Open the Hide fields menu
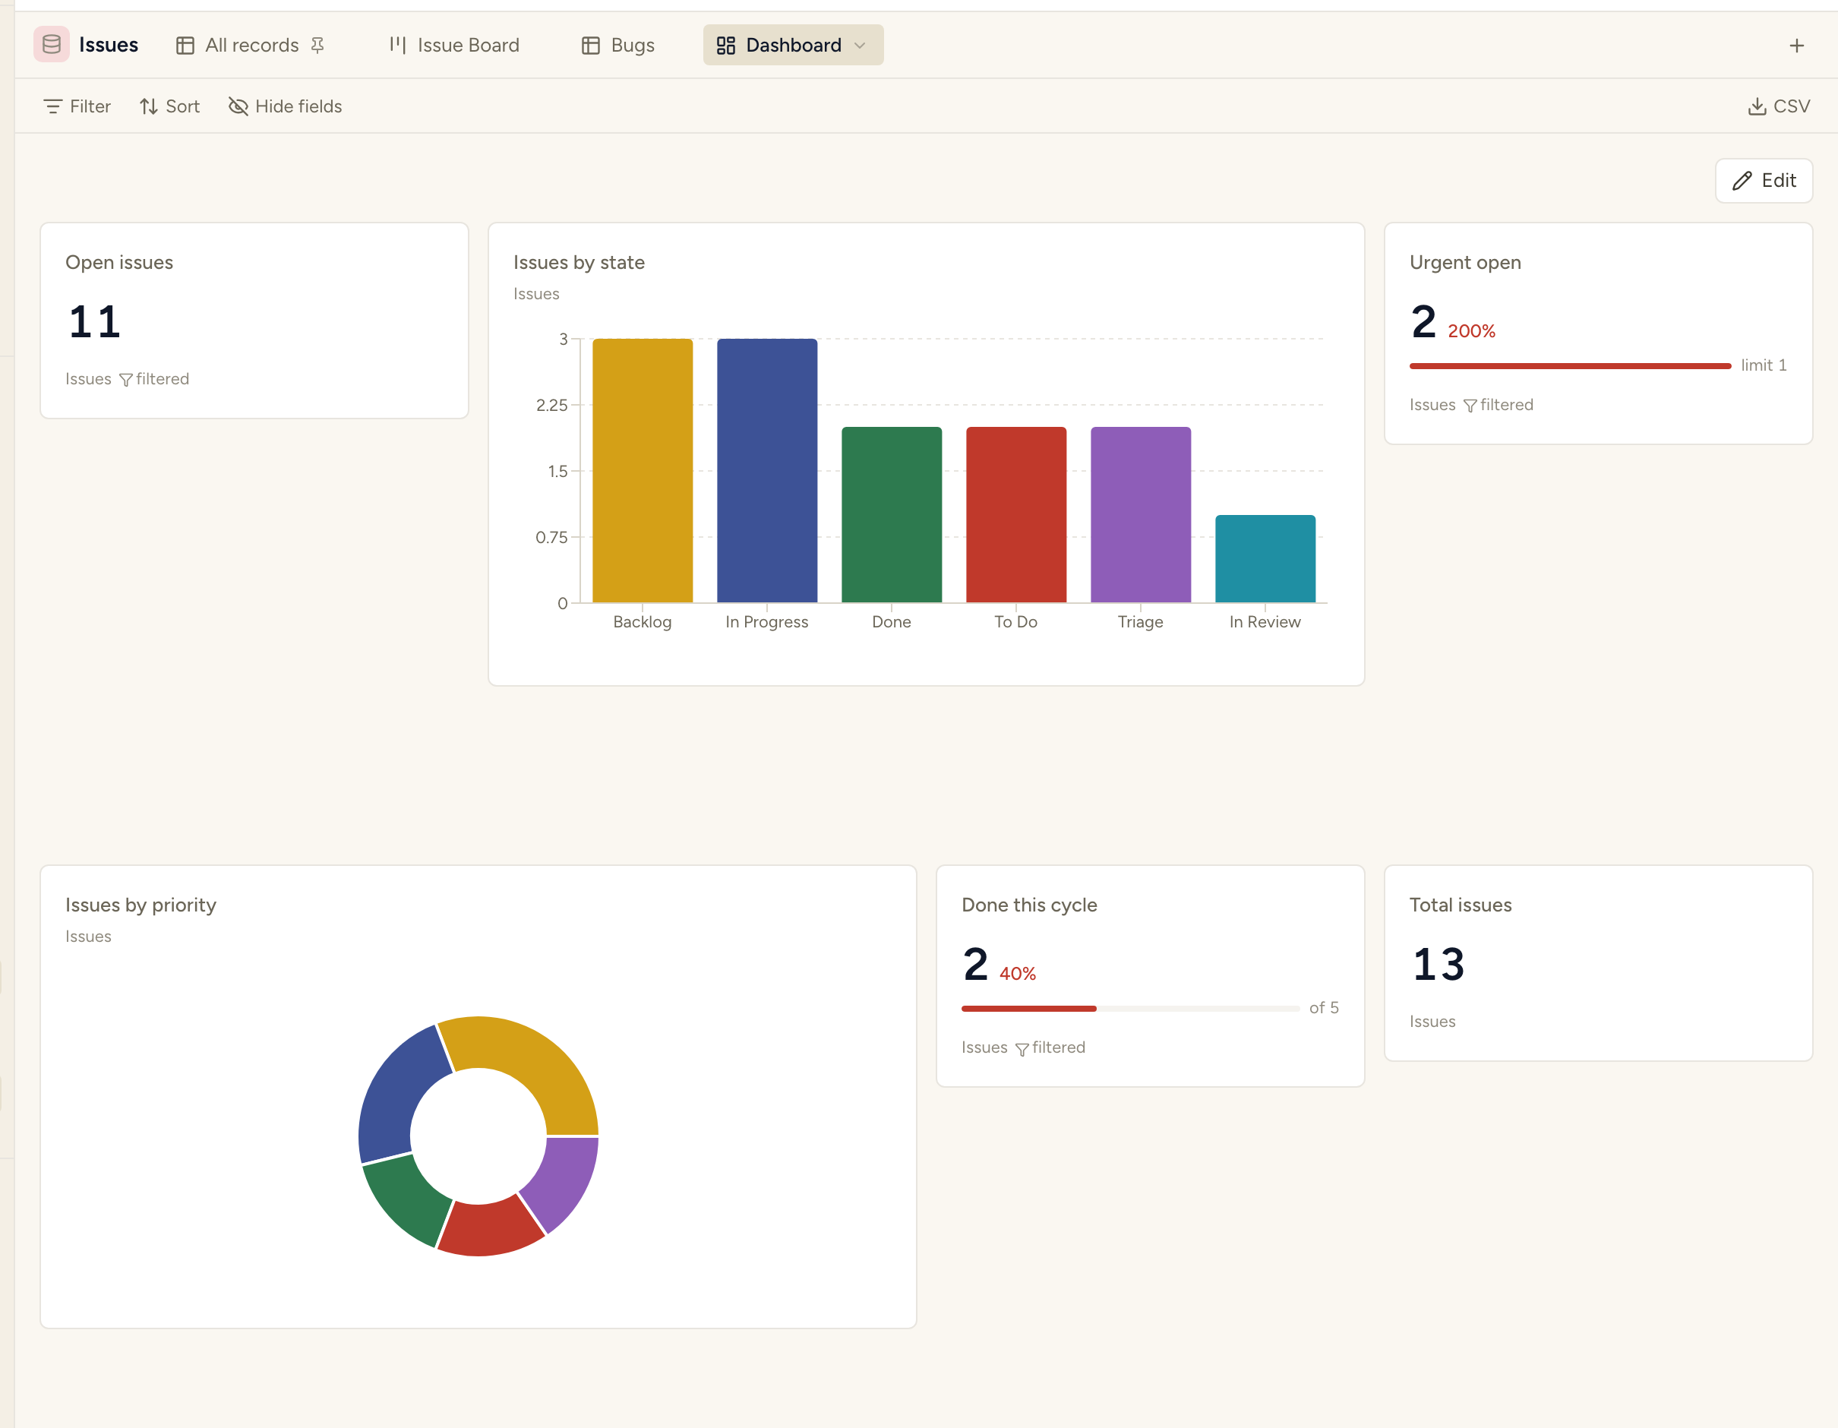Image resolution: width=1838 pixels, height=1428 pixels. point(286,107)
